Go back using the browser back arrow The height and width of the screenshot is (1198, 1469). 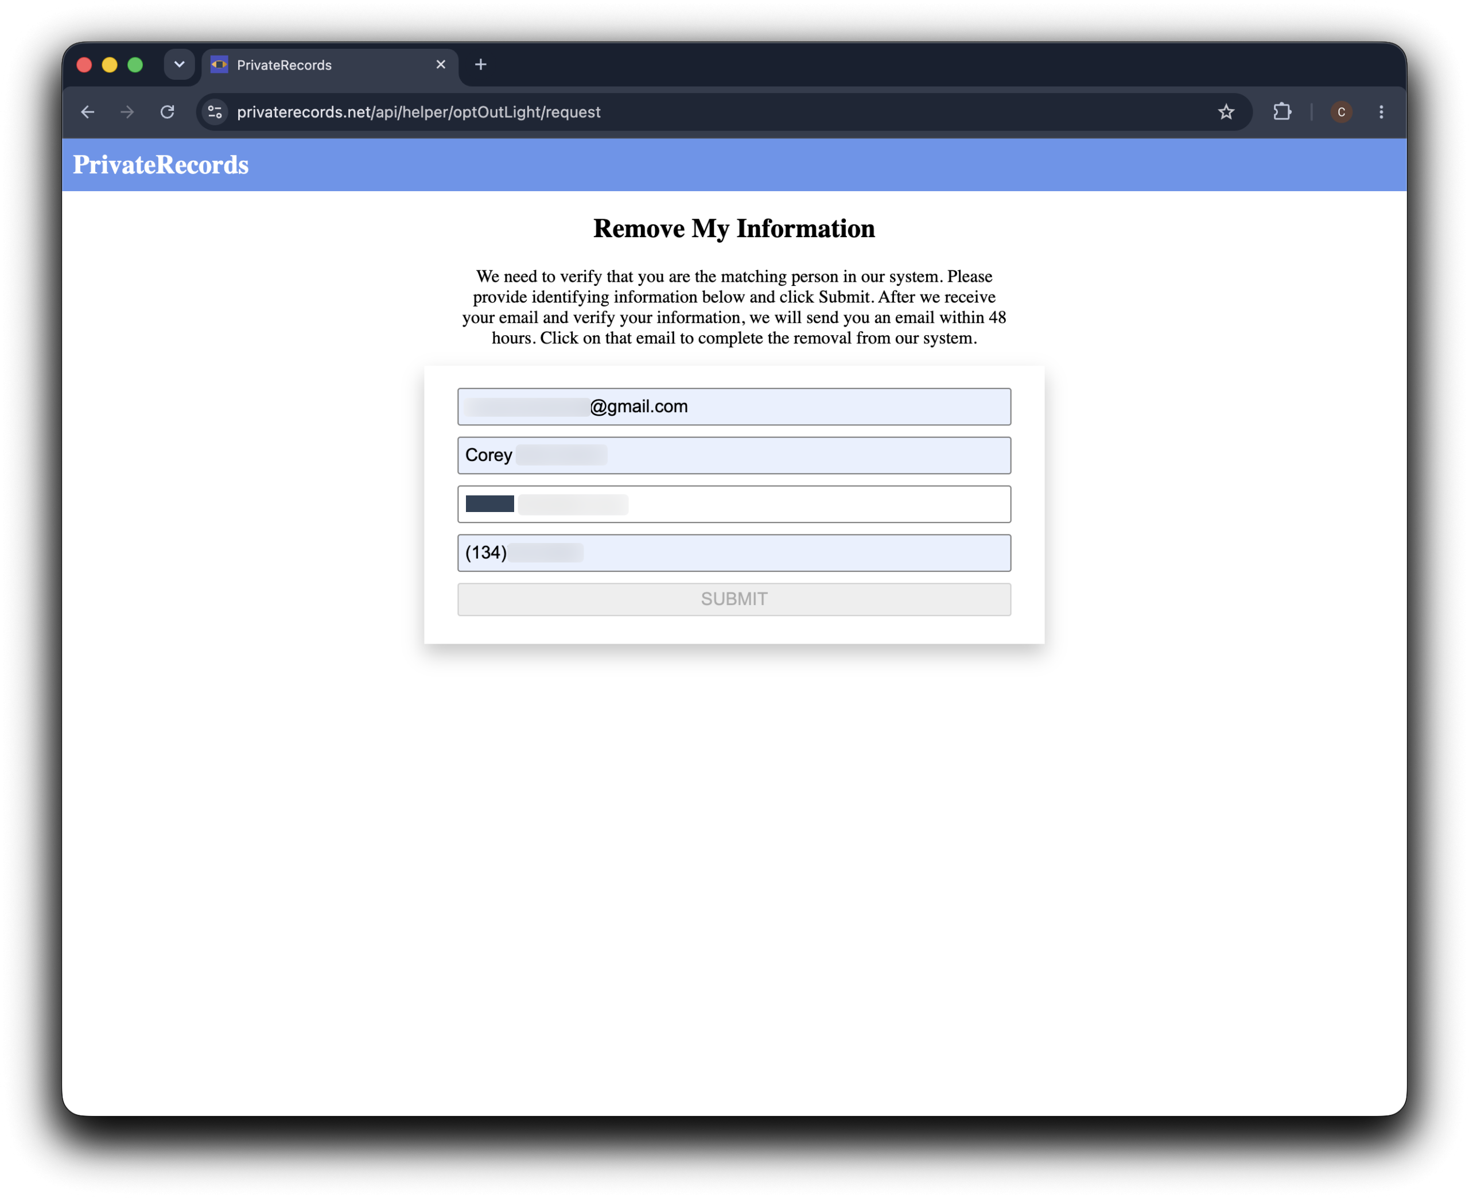(x=88, y=112)
